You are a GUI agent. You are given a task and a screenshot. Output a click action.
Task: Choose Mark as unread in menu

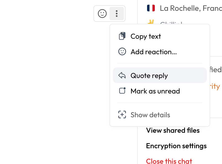[155, 91]
